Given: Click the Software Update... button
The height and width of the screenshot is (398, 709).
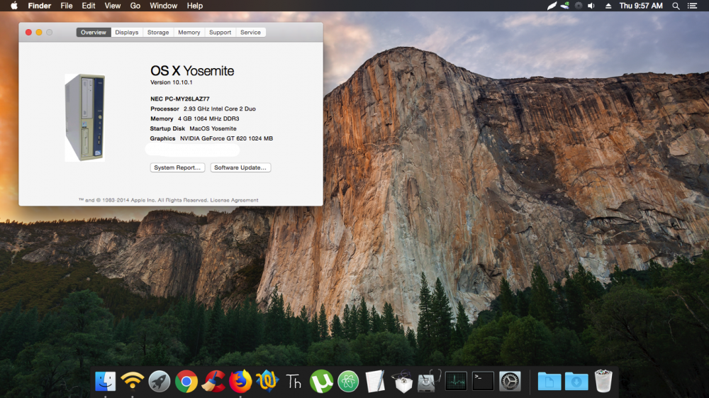Looking at the screenshot, I should pos(240,167).
